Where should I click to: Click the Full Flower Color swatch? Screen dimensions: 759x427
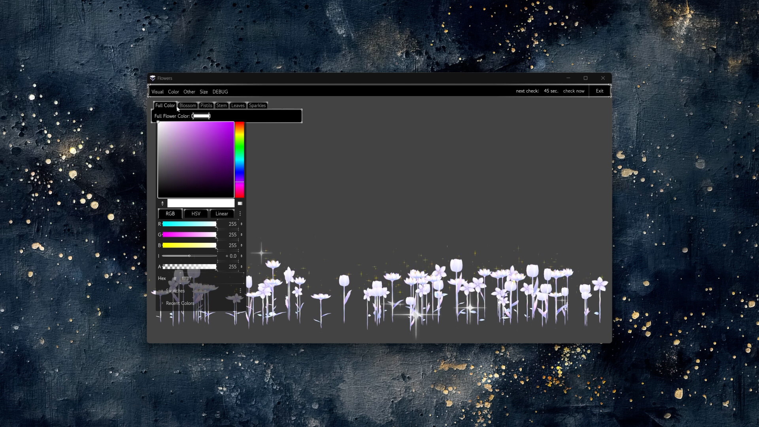(x=201, y=116)
